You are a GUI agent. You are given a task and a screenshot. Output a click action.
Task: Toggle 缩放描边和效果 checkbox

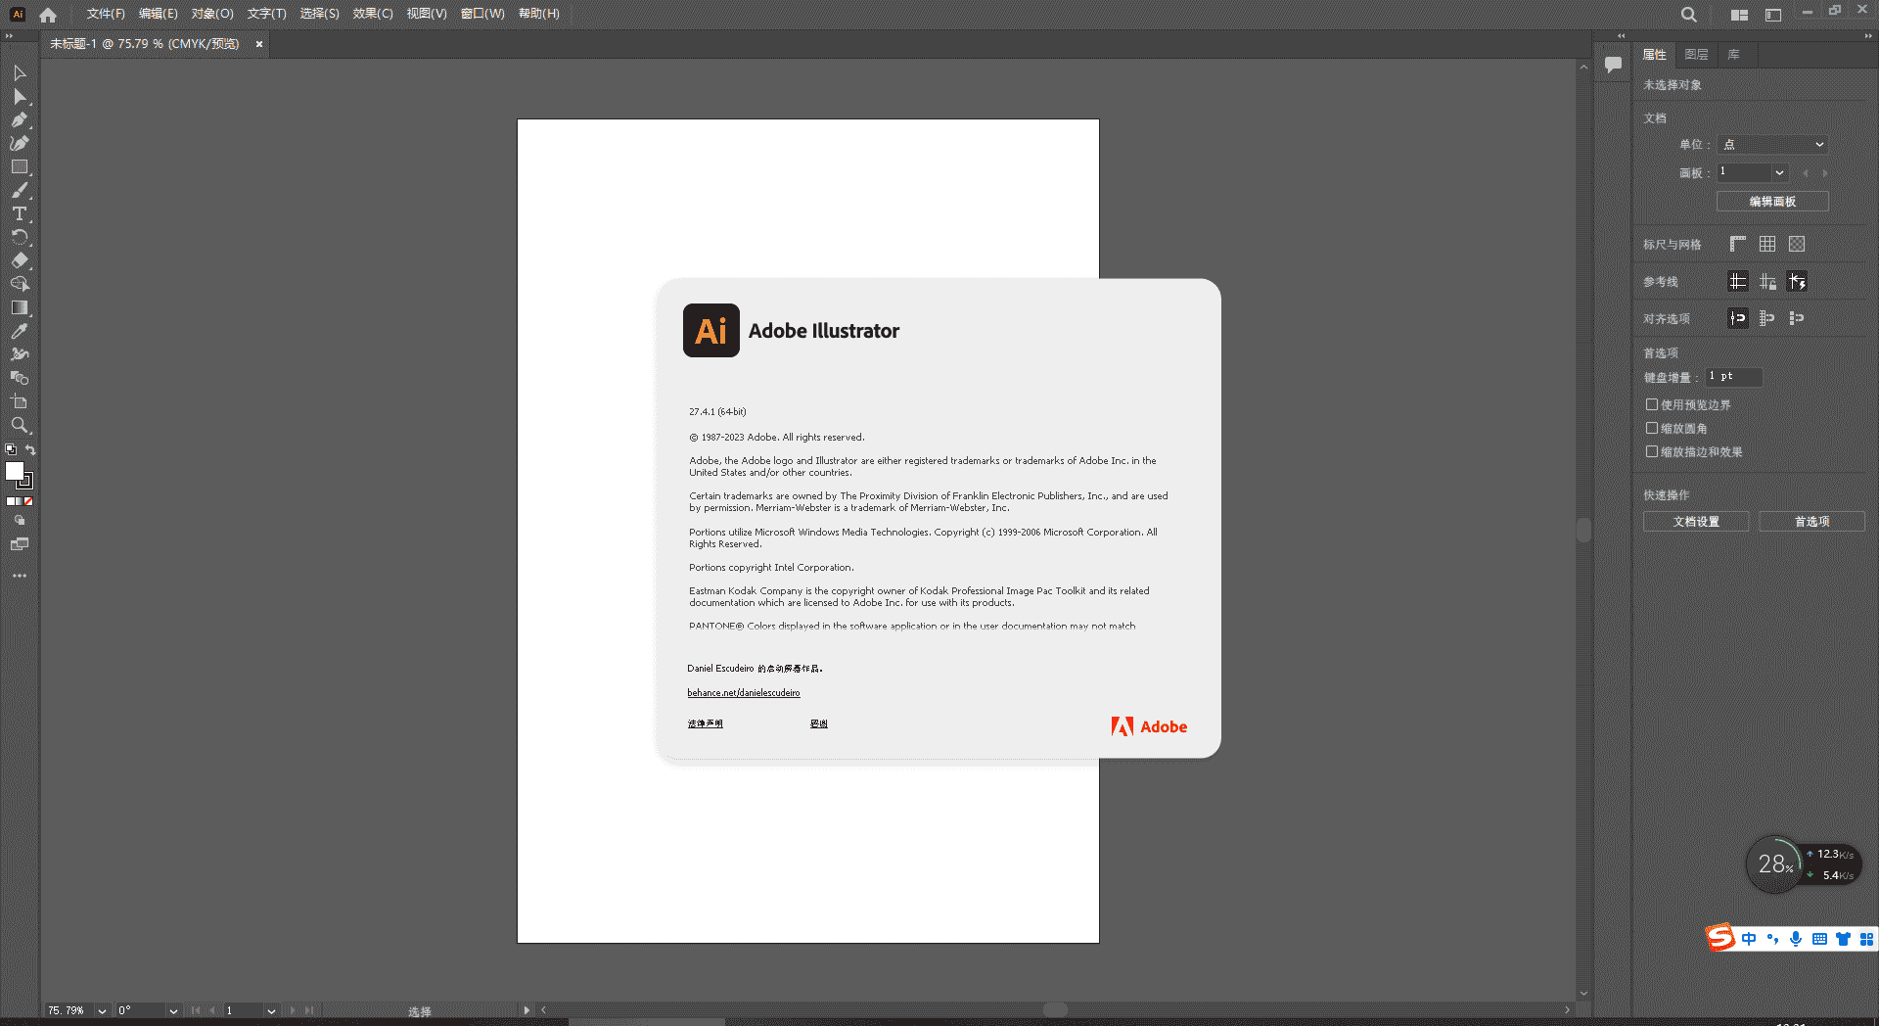pyautogui.click(x=1652, y=451)
